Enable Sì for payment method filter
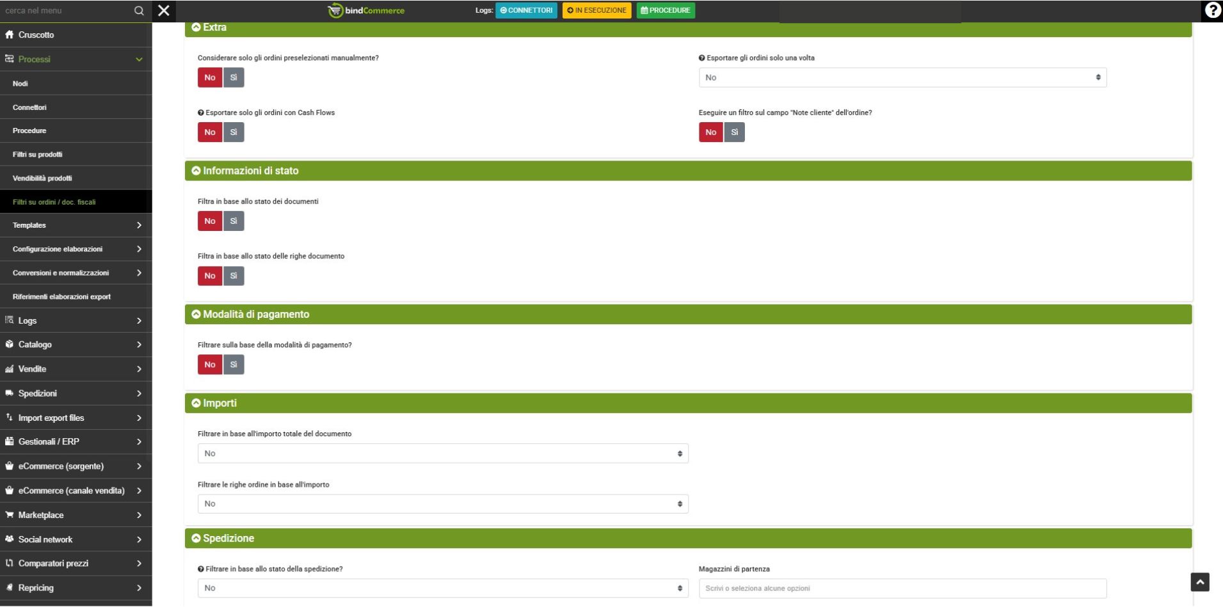This screenshot has height=607, width=1223. pyautogui.click(x=234, y=365)
